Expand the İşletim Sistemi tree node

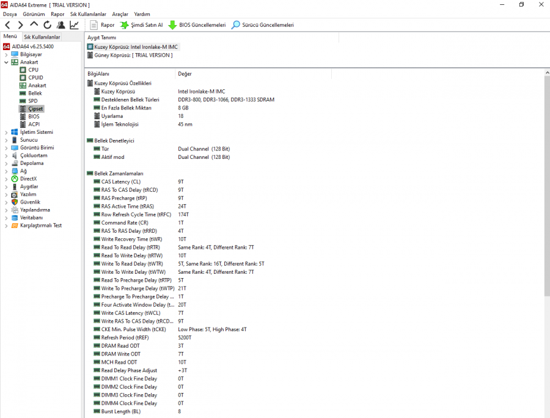pos(6,132)
